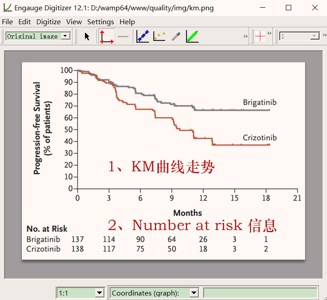Choose the Scale Bar tool
The height and width of the screenshot is (300, 327).
coord(123,37)
